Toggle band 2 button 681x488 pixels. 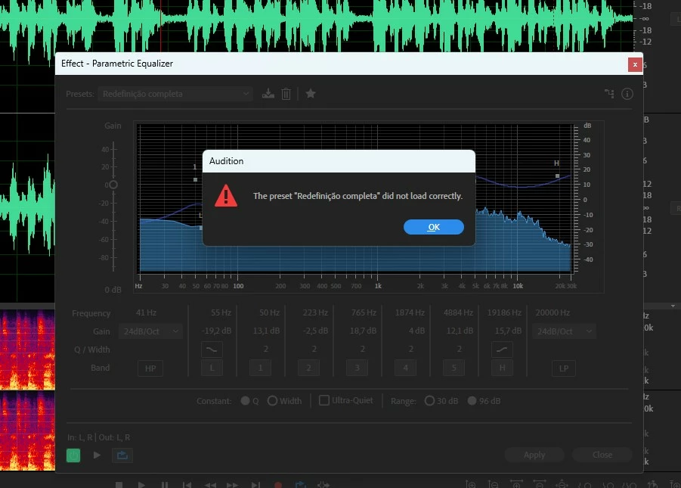pos(308,368)
